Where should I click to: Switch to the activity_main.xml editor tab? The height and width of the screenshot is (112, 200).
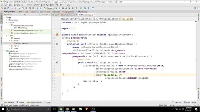pyautogui.click(x=69, y=15)
